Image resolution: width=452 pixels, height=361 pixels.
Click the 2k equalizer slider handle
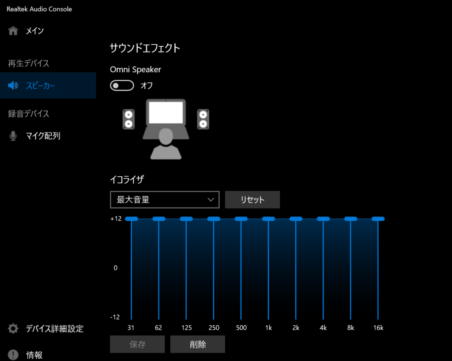(296, 219)
